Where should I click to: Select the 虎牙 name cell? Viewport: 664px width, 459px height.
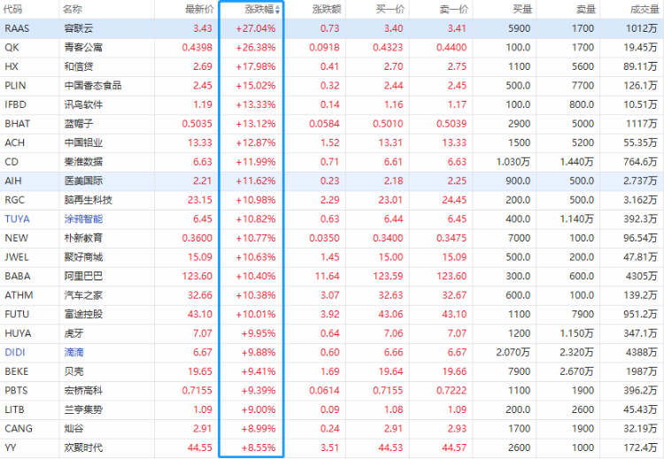click(x=74, y=333)
